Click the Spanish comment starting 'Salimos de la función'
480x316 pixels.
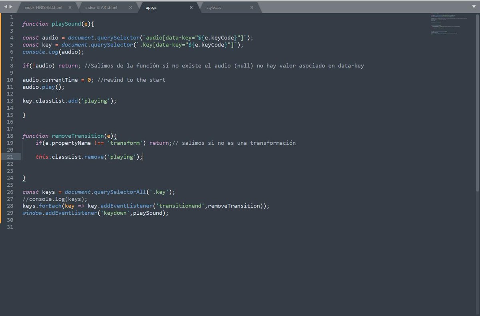coord(224,66)
